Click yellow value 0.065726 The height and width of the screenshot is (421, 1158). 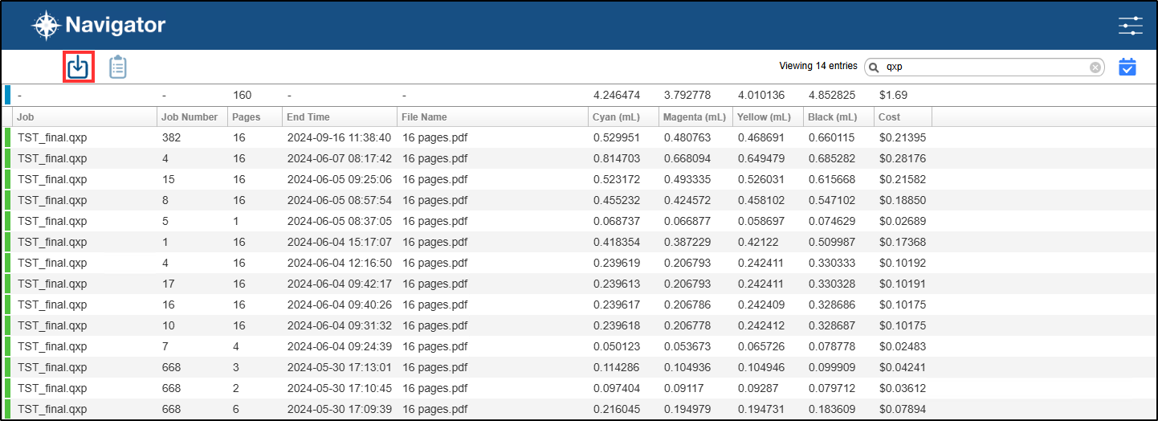(761, 346)
